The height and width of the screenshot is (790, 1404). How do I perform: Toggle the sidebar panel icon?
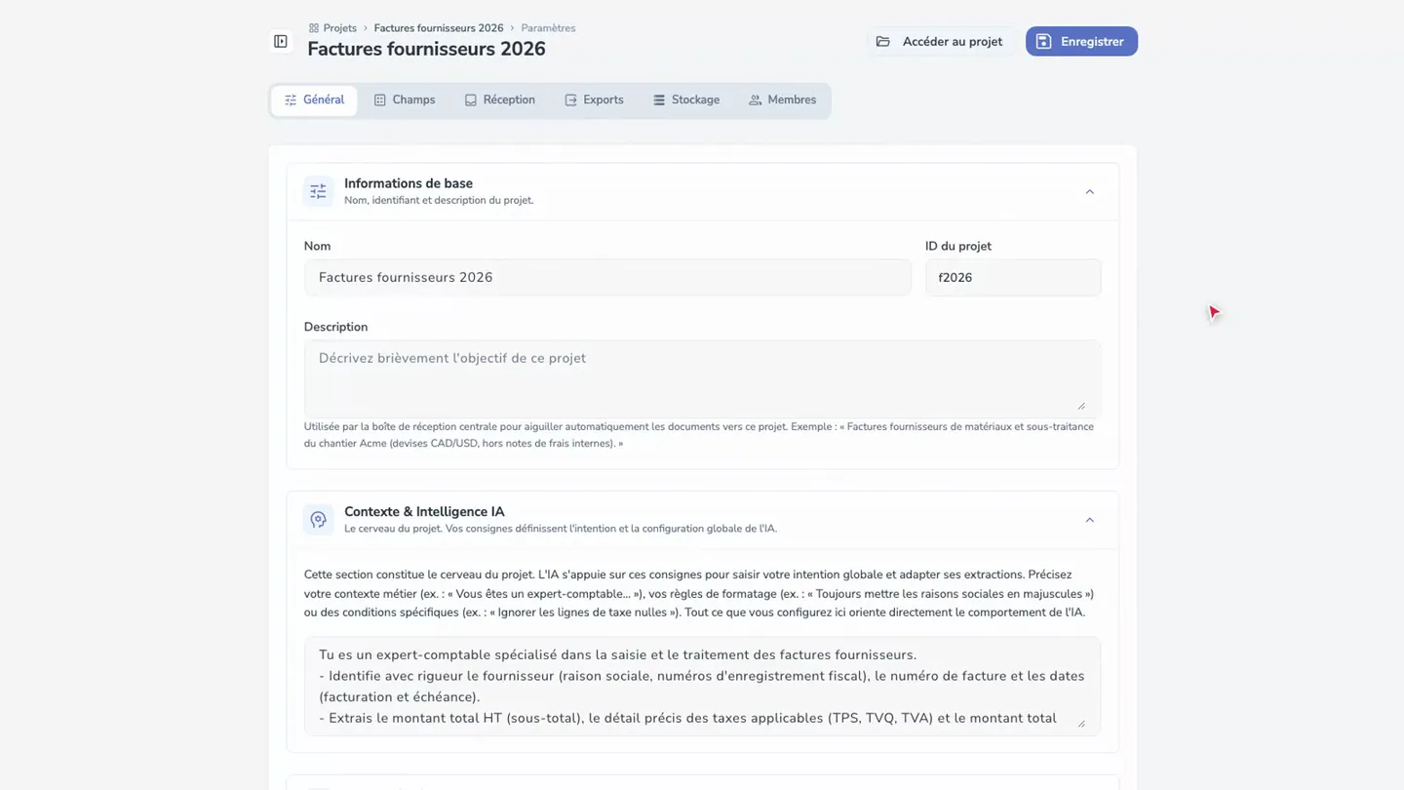point(281,41)
